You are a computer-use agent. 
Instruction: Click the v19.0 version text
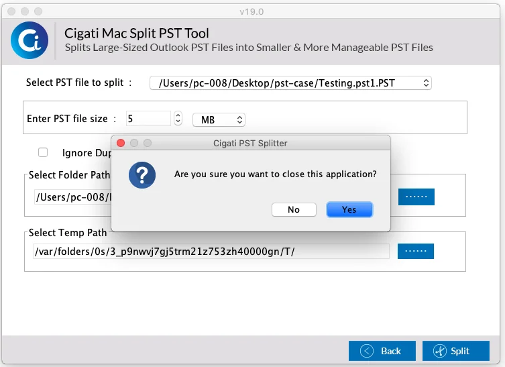click(x=251, y=12)
